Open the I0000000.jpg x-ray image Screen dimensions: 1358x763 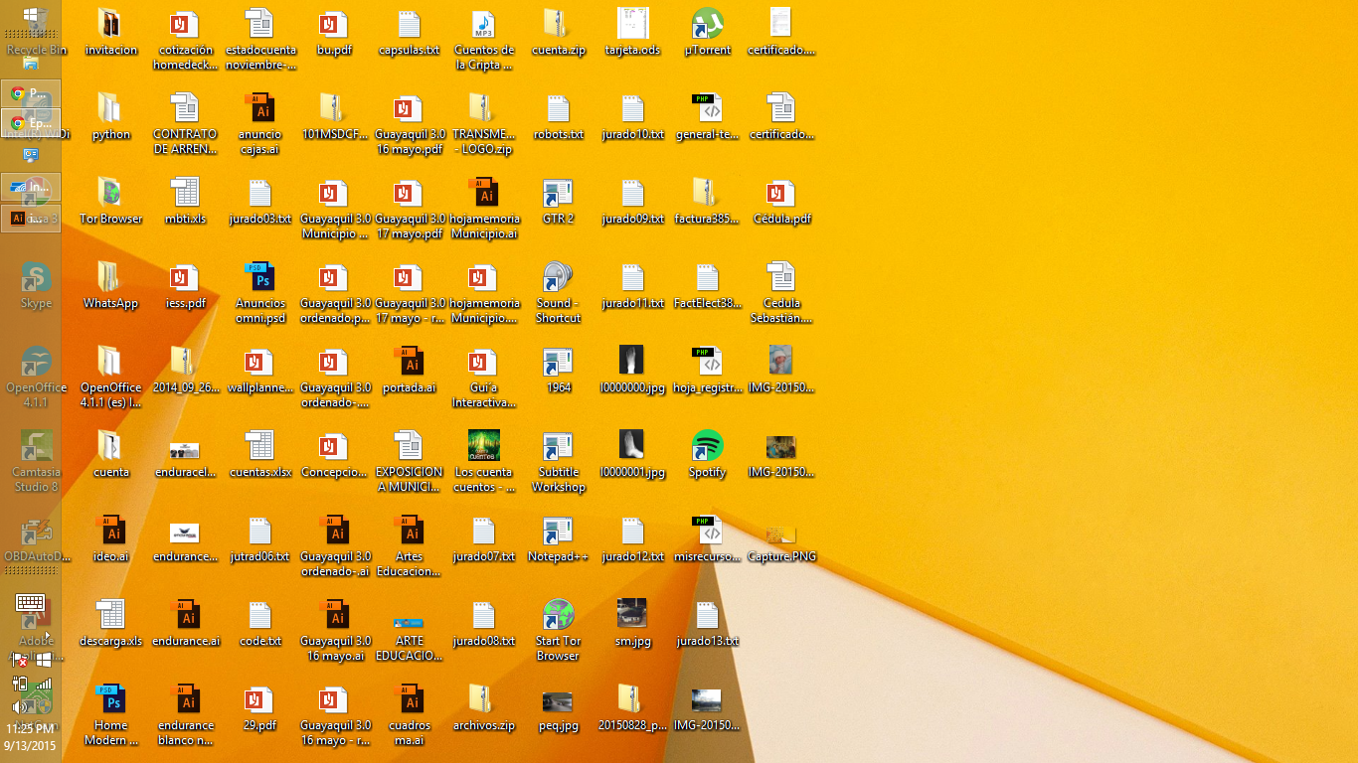tap(633, 369)
